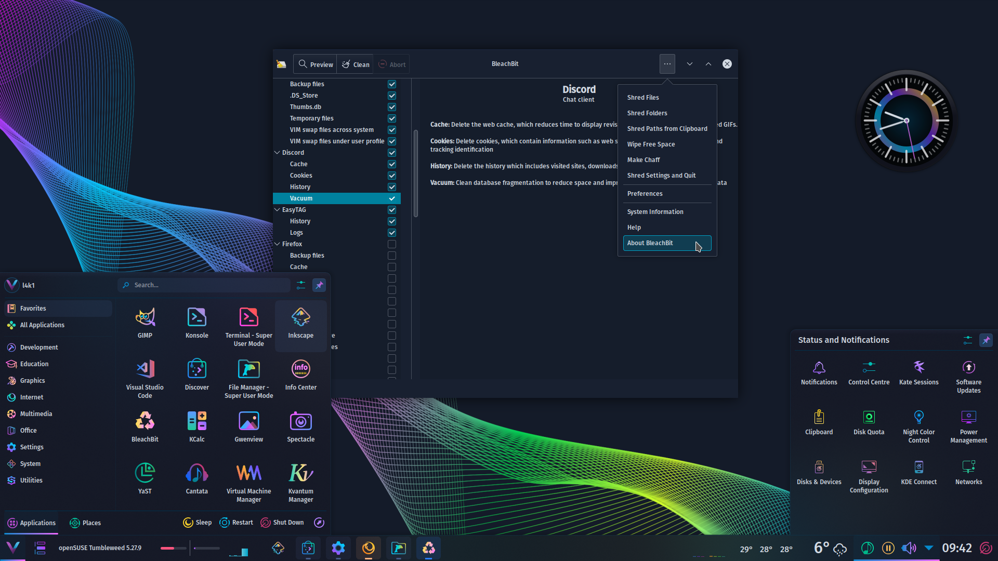Choose System Information in the menu

(x=667, y=212)
